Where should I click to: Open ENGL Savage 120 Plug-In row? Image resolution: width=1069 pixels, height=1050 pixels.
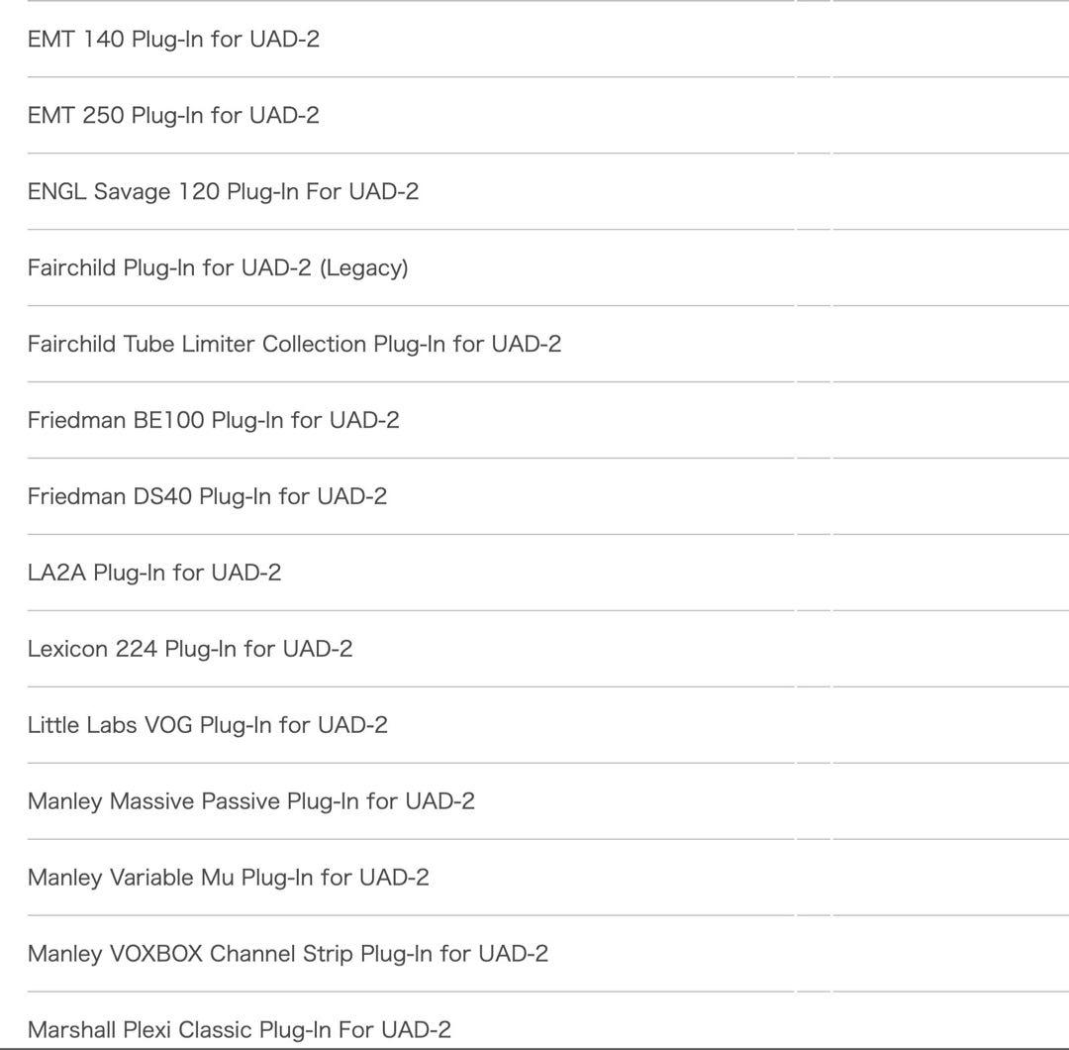tap(224, 192)
